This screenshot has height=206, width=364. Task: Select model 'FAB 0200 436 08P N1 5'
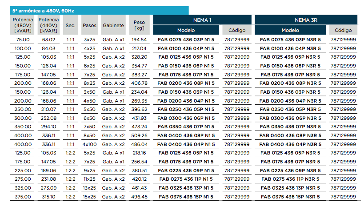186,83
